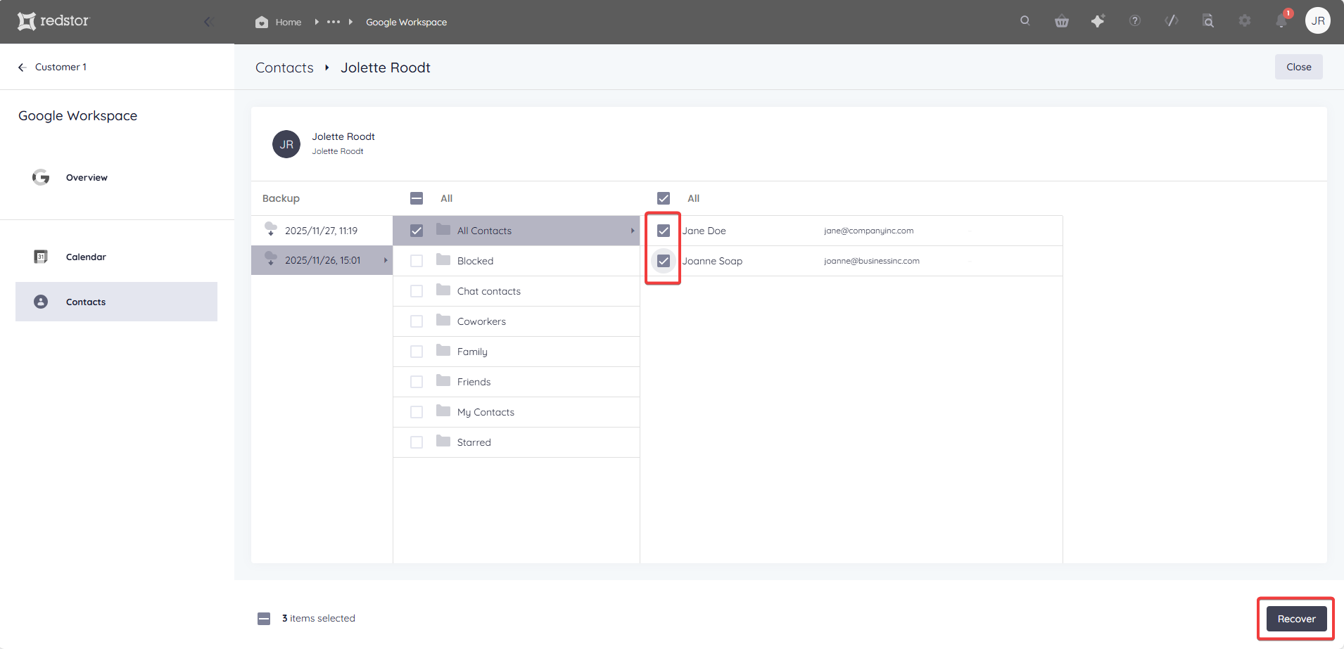Go to Contacts in the page heading

[x=284, y=68]
